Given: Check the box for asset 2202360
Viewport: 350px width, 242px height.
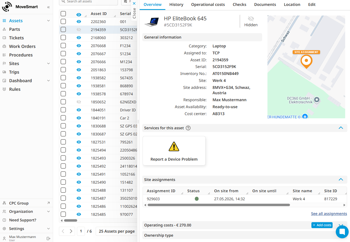Looking at the screenshot, I should (x=63, y=21).
